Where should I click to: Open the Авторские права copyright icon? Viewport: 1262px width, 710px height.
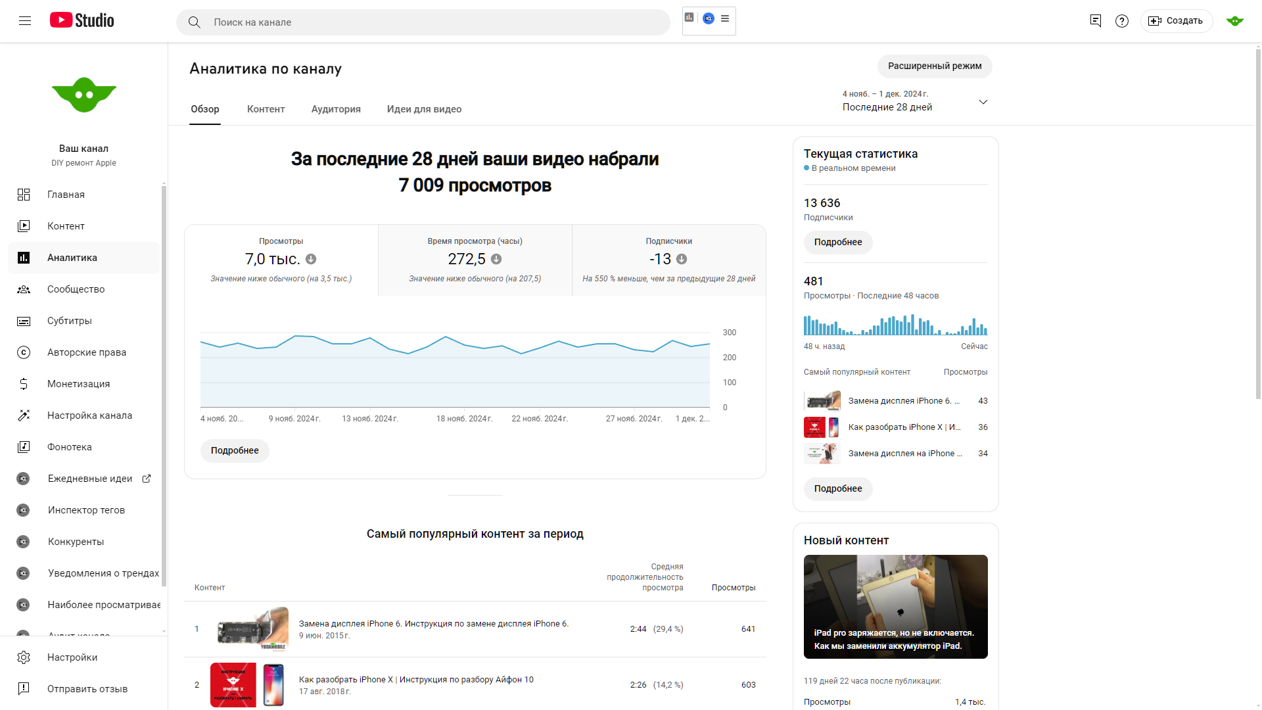[24, 352]
